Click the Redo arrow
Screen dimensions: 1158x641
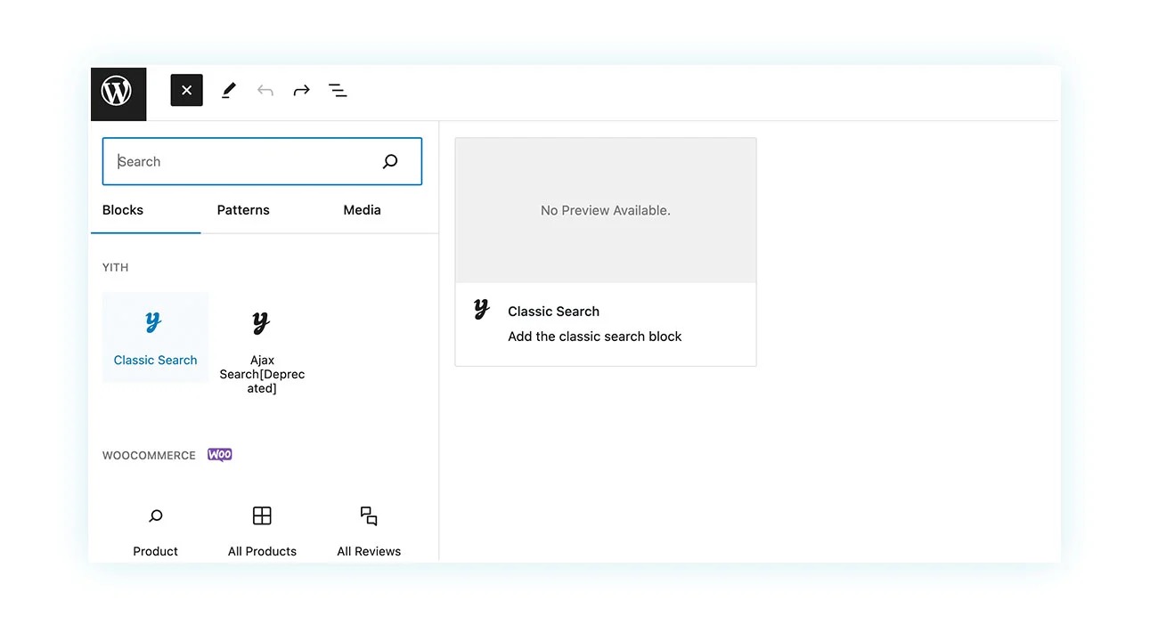(301, 90)
